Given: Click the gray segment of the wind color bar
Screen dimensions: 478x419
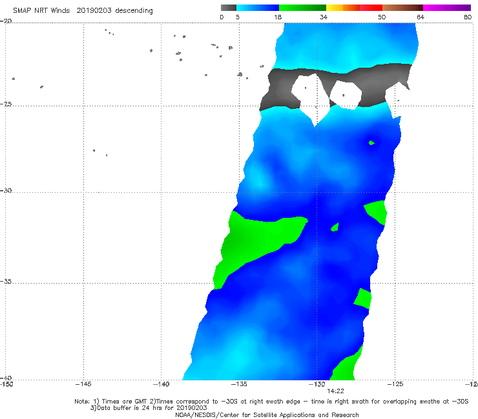Looking at the screenshot, I should pos(228,8).
